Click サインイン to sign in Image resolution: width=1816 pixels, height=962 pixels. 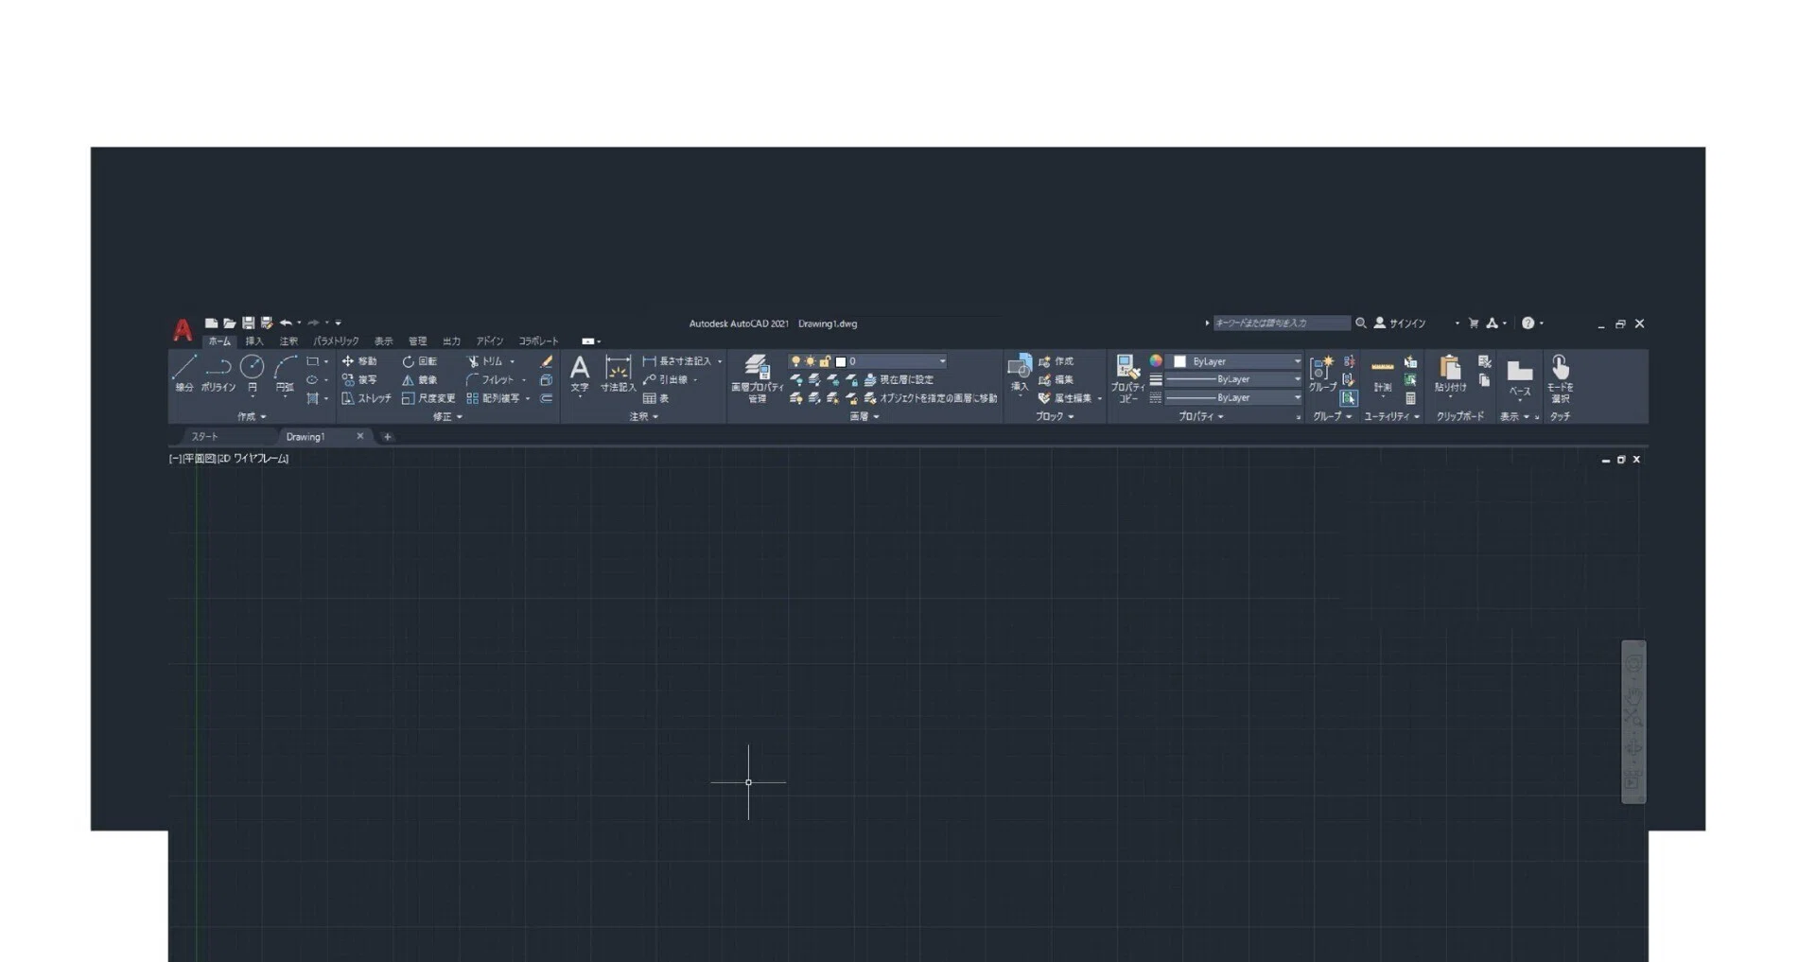pyautogui.click(x=1400, y=323)
